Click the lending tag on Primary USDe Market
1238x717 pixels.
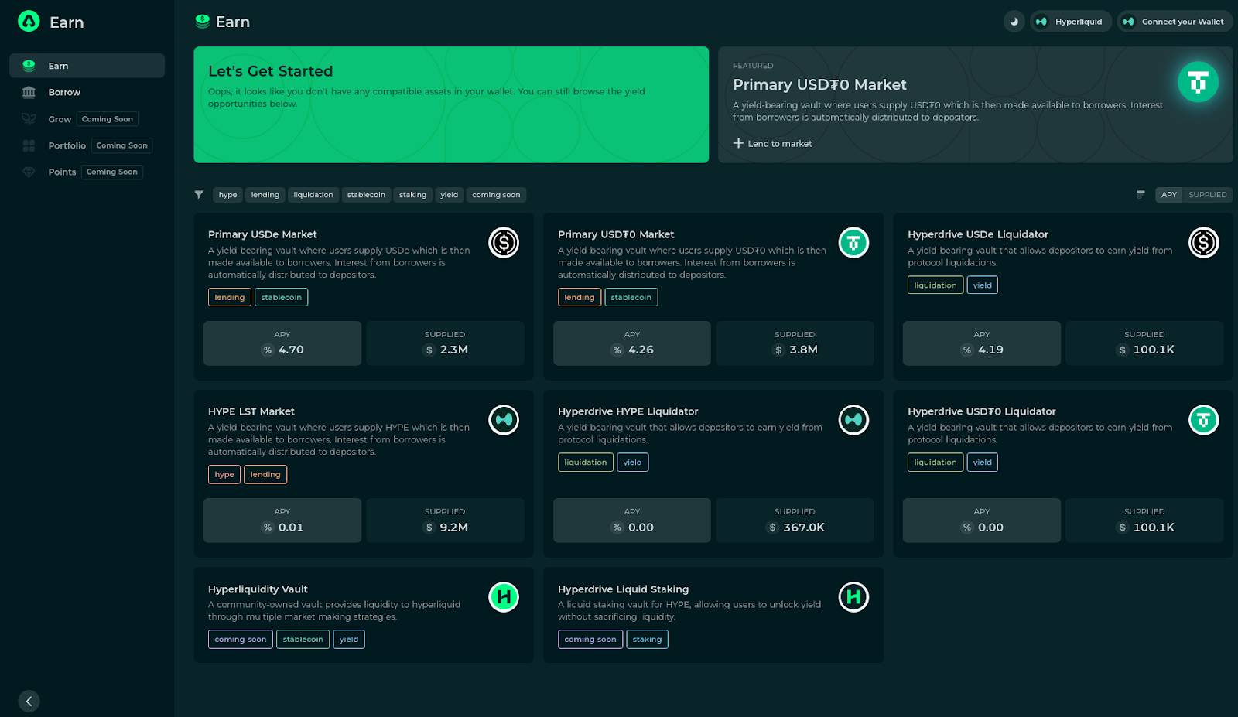pos(229,297)
